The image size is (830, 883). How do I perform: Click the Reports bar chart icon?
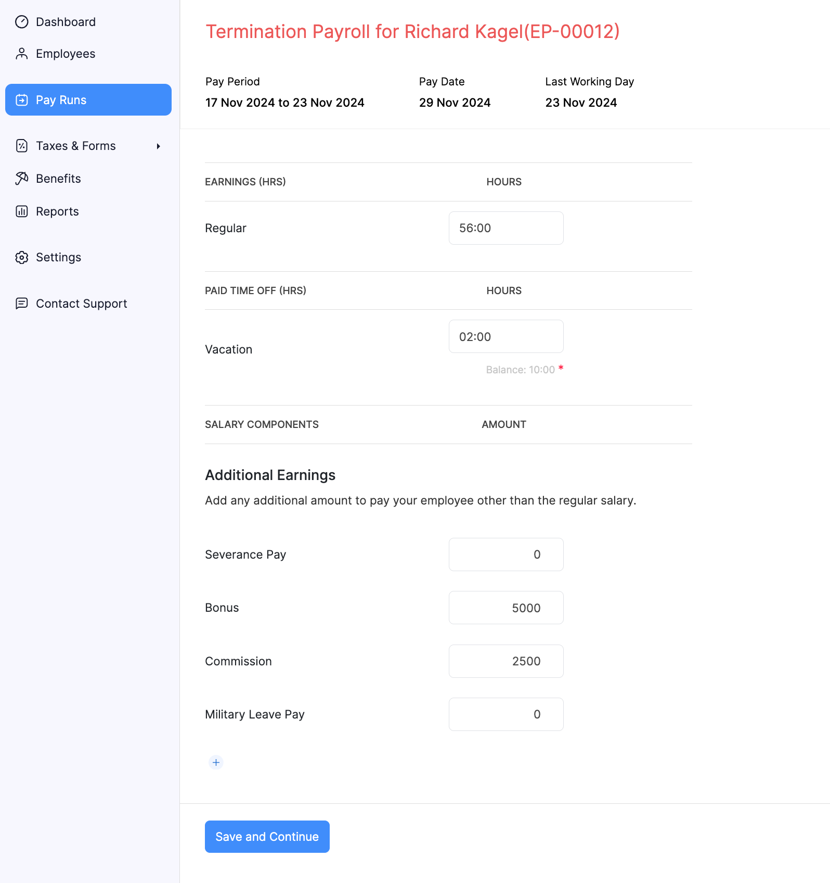[x=22, y=211]
